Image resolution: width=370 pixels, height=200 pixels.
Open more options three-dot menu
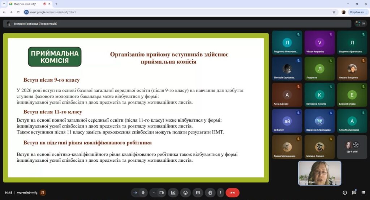[x=220, y=193]
